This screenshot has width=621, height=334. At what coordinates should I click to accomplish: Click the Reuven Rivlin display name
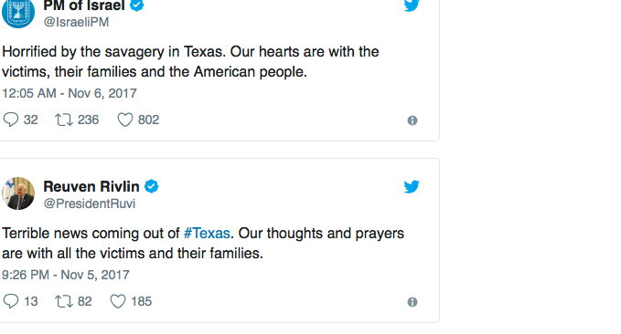(91, 186)
